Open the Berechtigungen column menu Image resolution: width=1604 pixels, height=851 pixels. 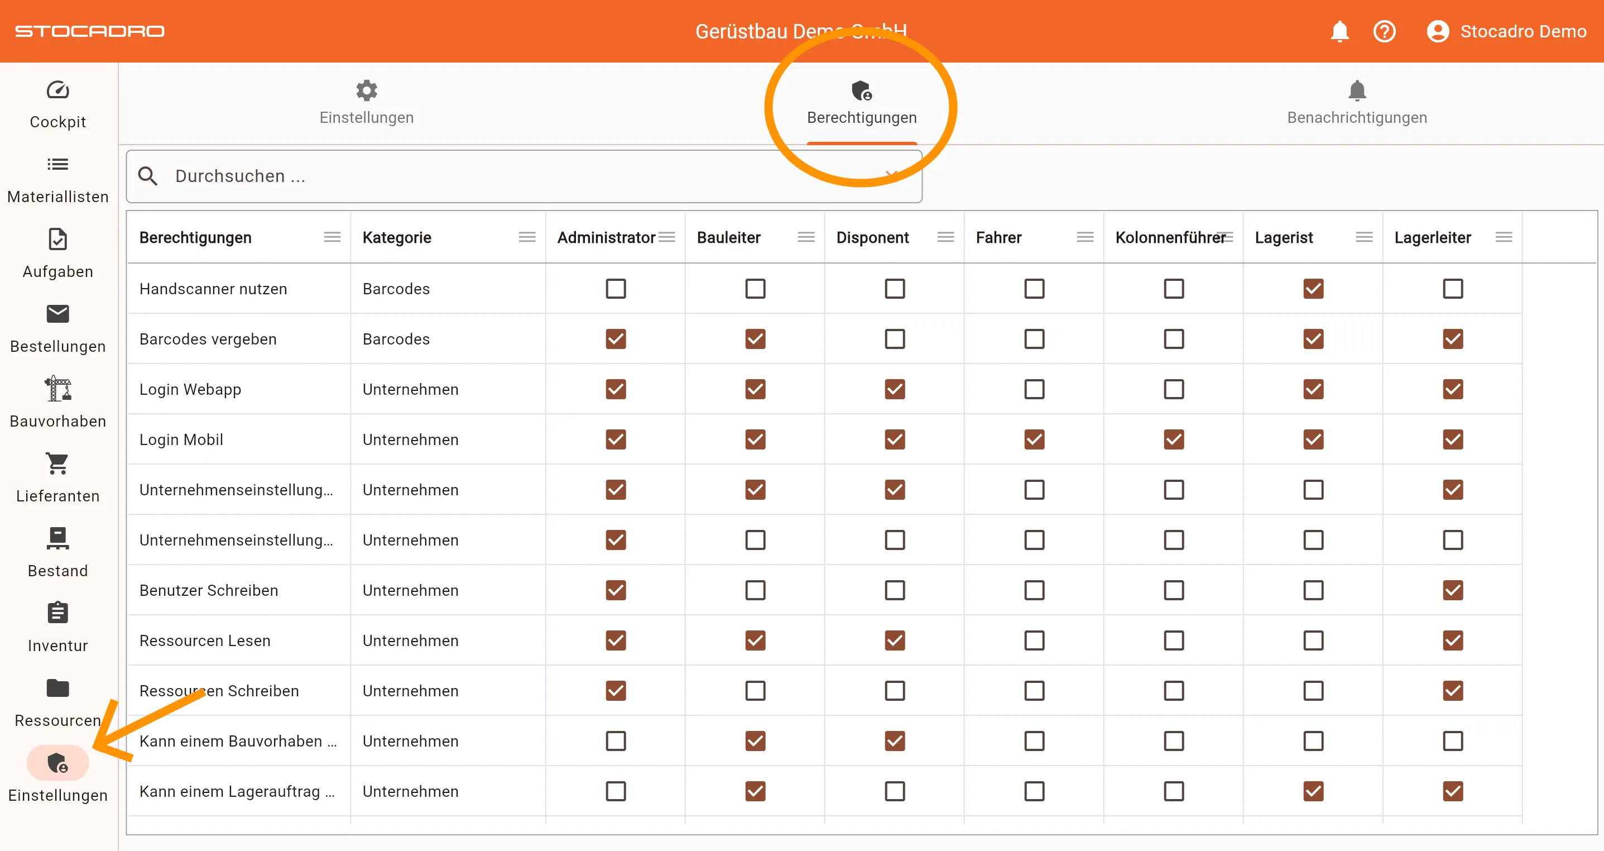pyautogui.click(x=333, y=237)
